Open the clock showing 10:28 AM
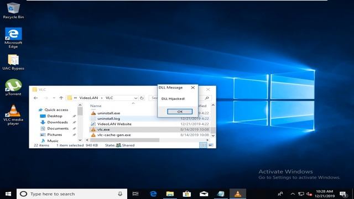The height and width of the screenshot is (199, 354). 325,194
